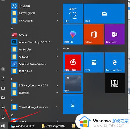Viewport: 130px width, 129px height.
Task: Click the download arrow tile
Action: [73, 104]
